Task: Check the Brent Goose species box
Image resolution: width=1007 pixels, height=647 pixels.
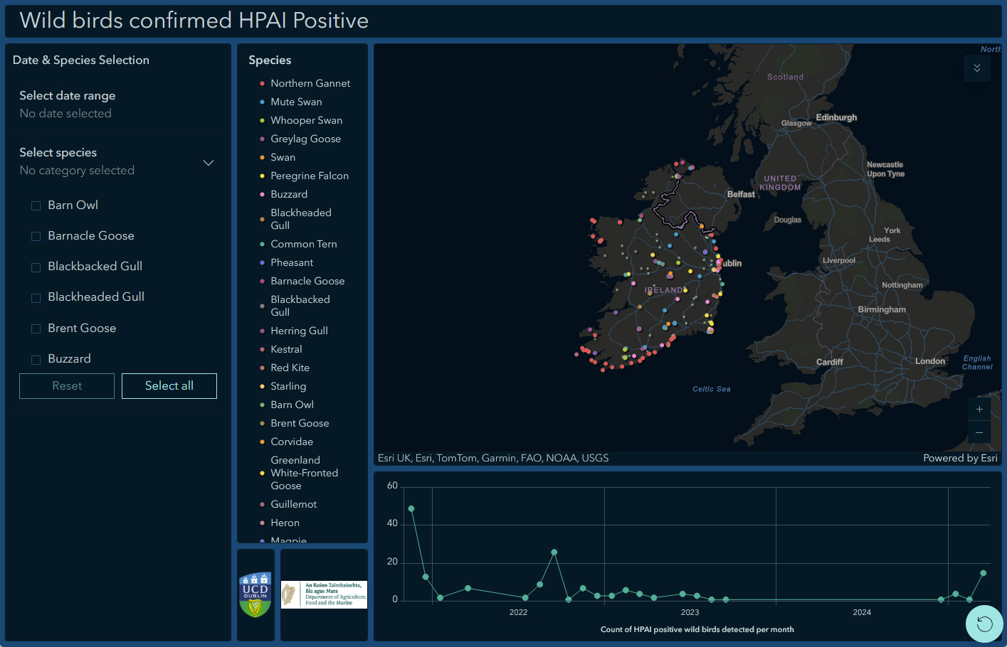Action: [x=36, y=328]
